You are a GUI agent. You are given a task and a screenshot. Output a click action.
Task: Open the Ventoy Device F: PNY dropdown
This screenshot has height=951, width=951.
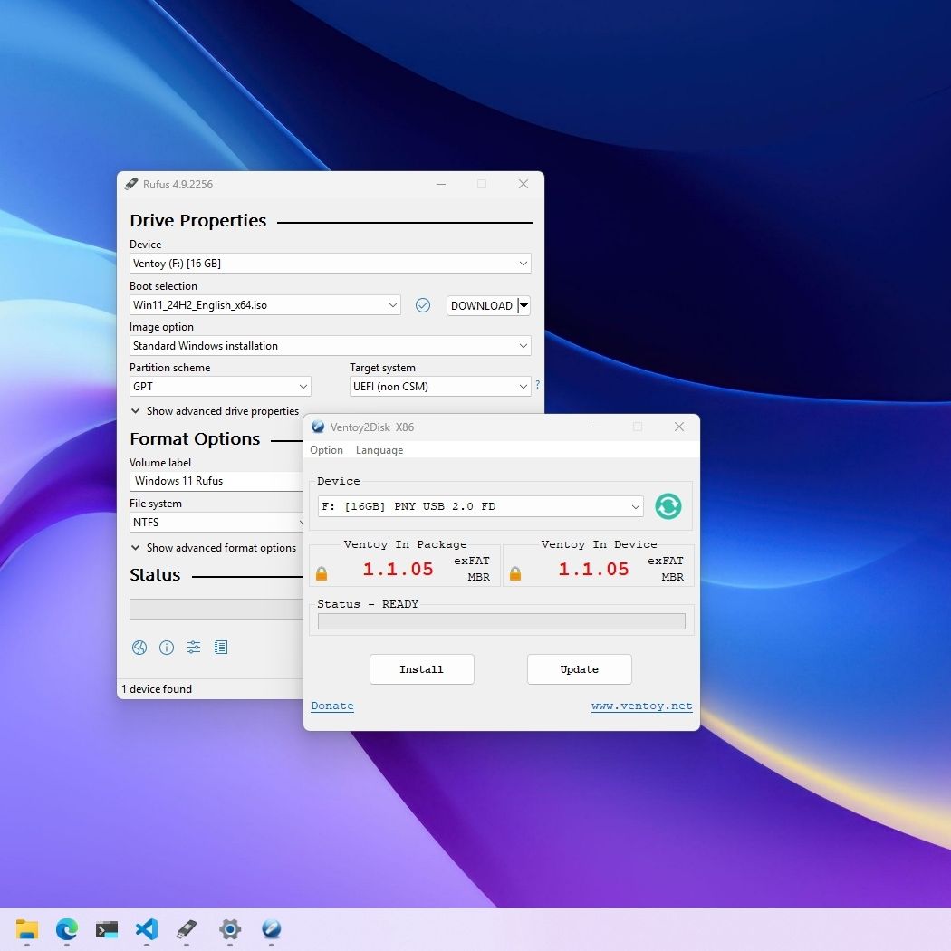[480, 506]
